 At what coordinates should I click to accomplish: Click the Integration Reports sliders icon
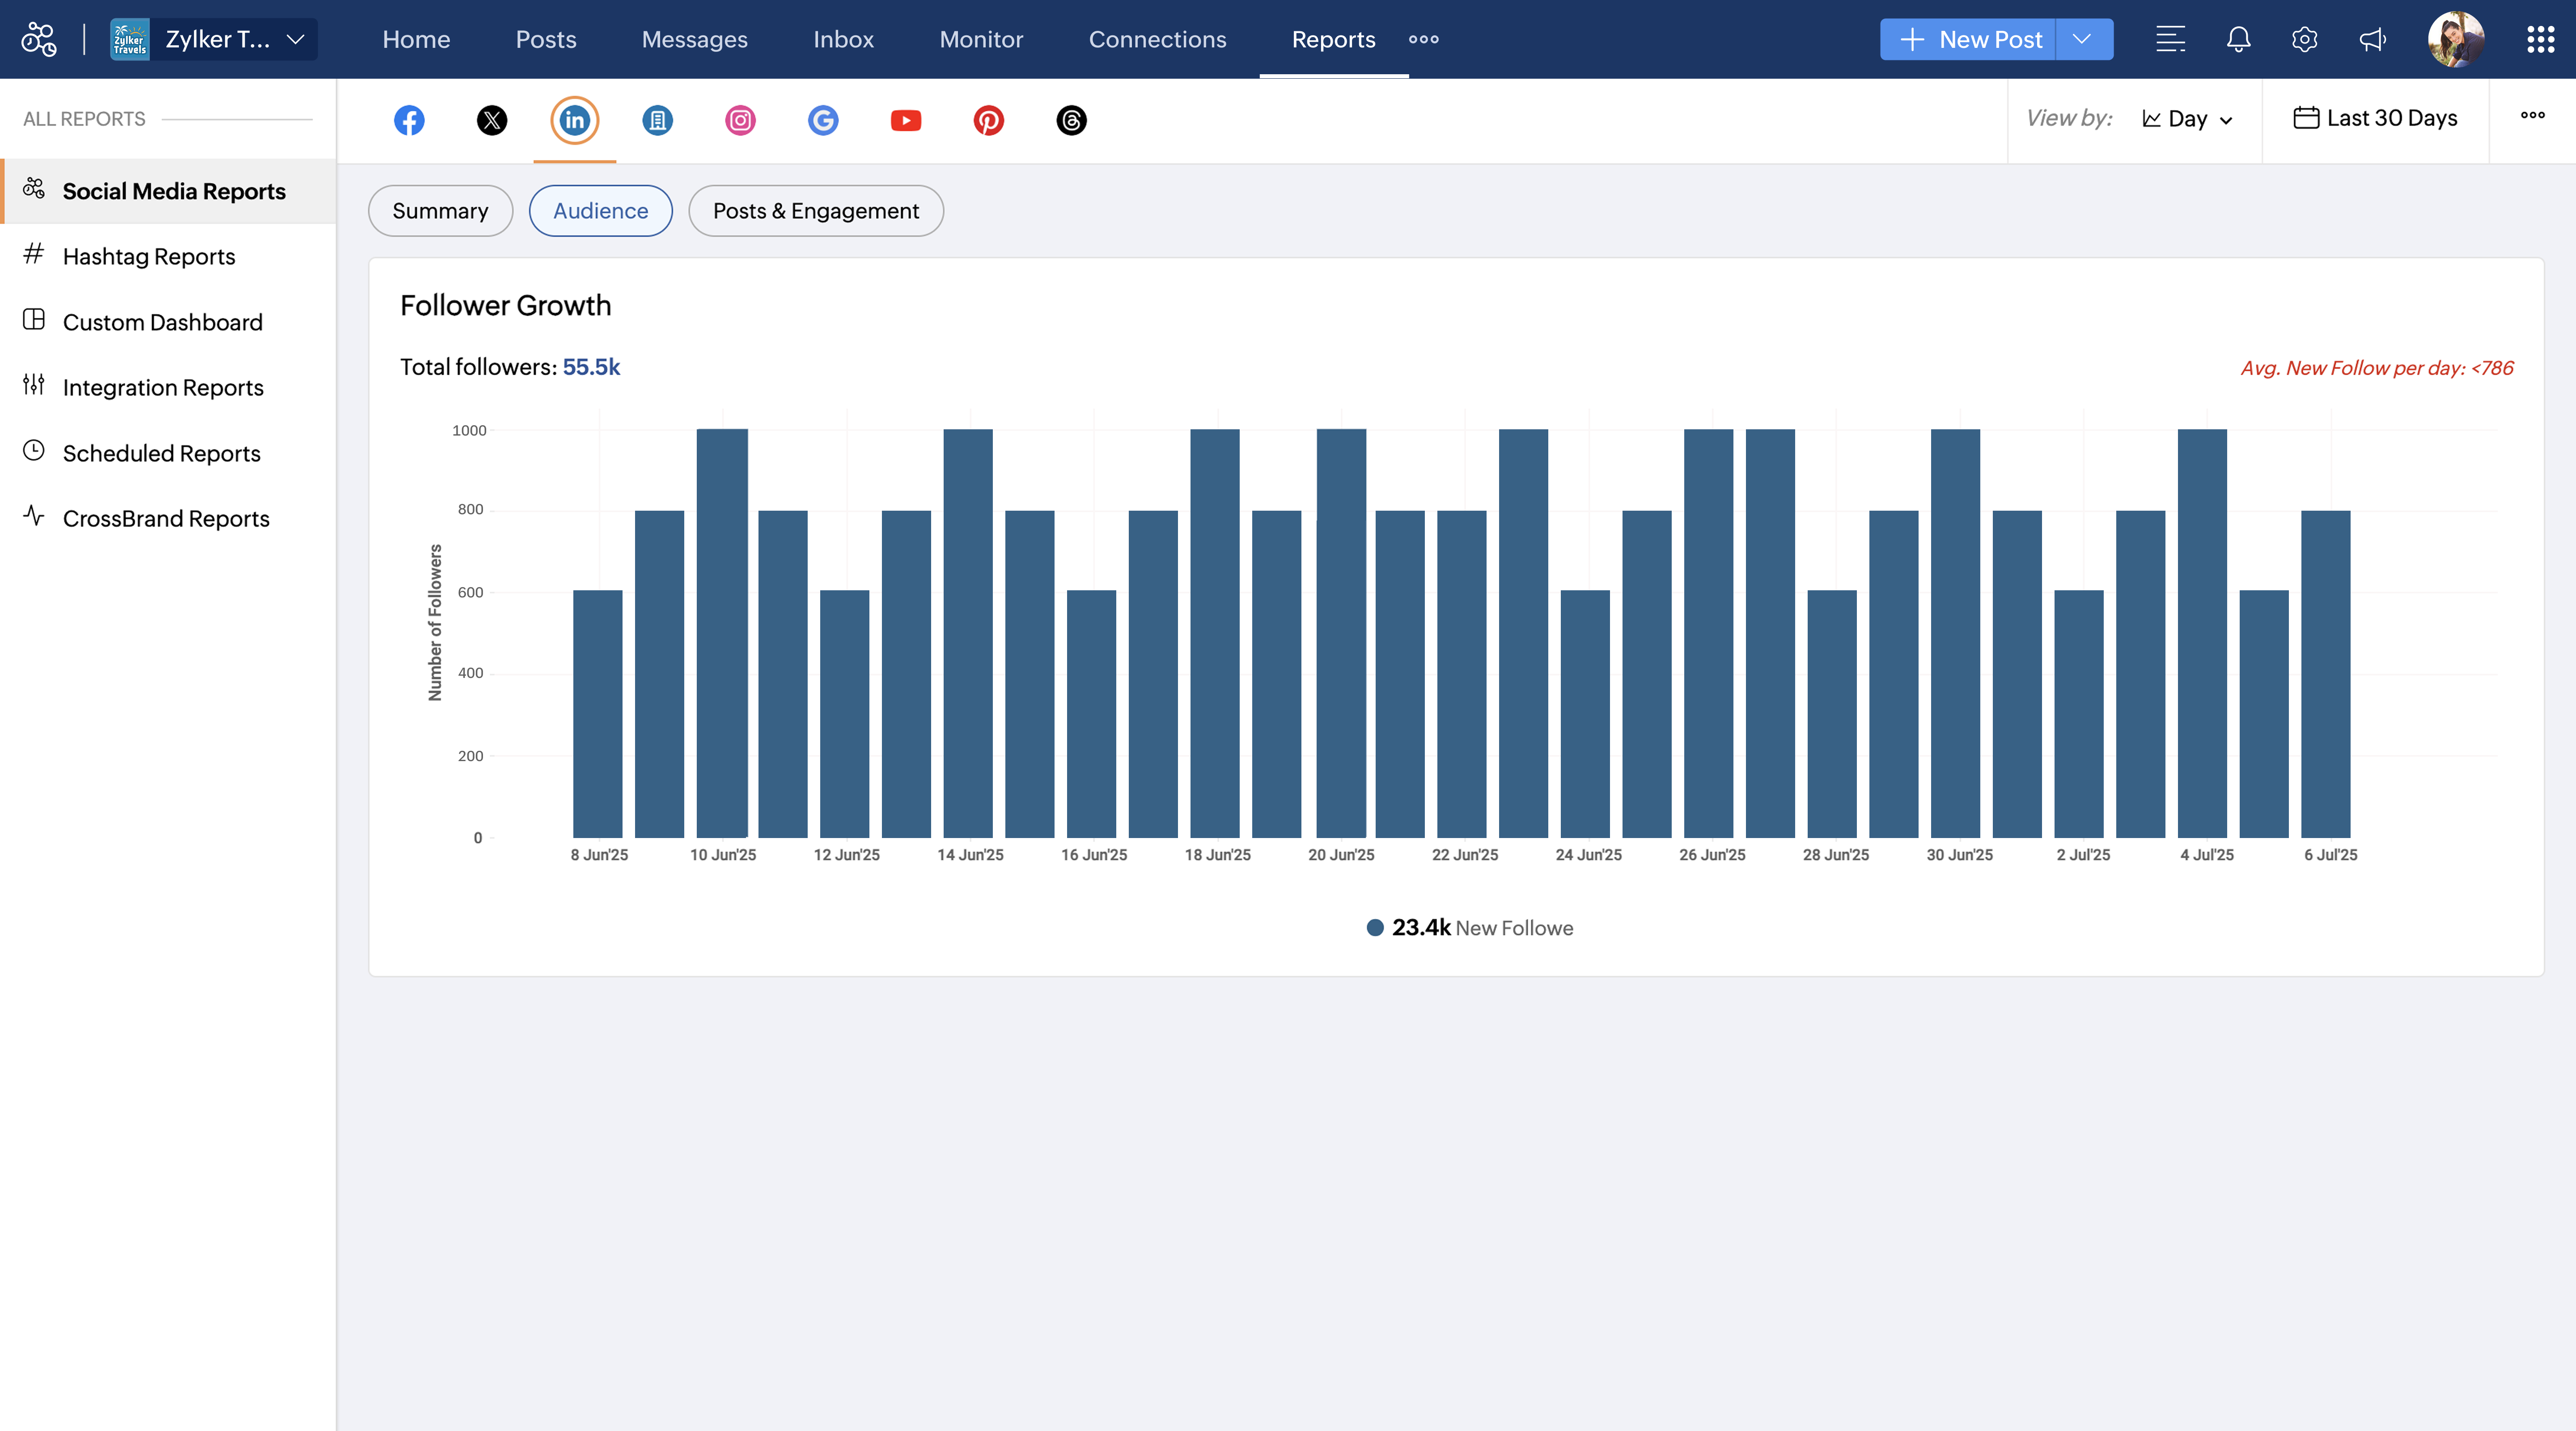click(34, 384)
